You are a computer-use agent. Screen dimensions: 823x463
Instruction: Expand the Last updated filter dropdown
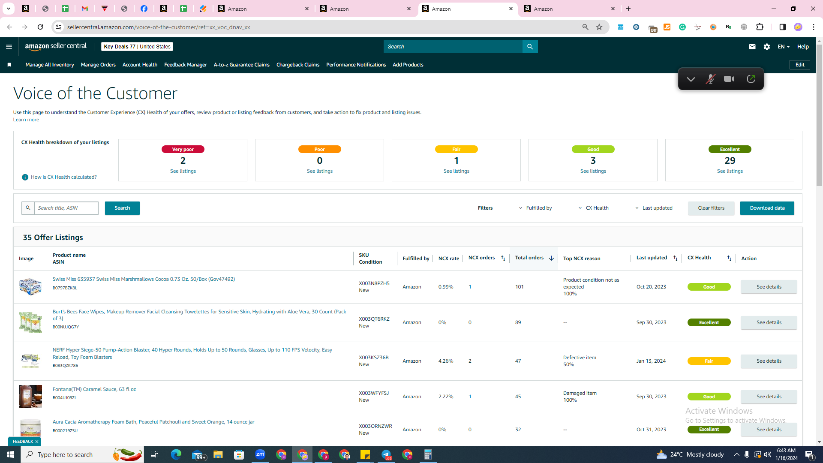pyautogui.click(x=654, y=208)
